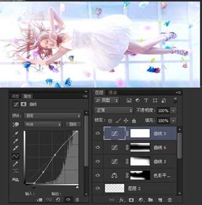Screen dimensions: 202x205
Task: Filter layers by pixel layer type
Action: click(129, 100)
